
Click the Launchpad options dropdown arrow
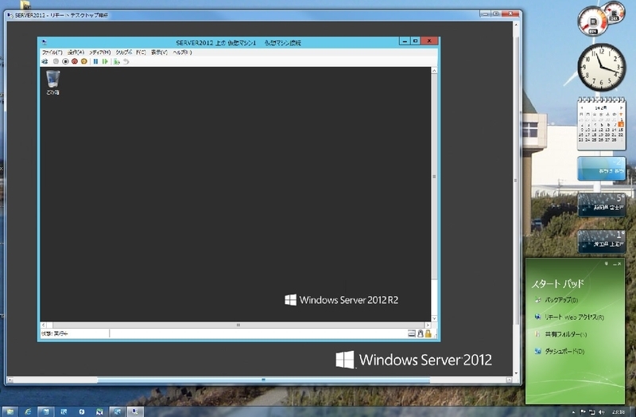coord(607,263)
